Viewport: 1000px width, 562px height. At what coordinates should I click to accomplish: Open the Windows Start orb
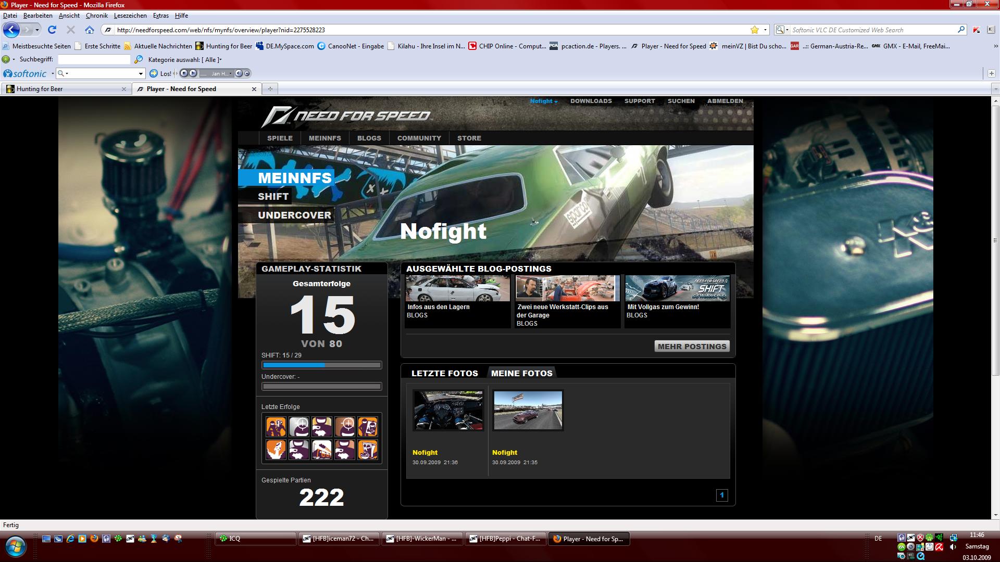15,546
